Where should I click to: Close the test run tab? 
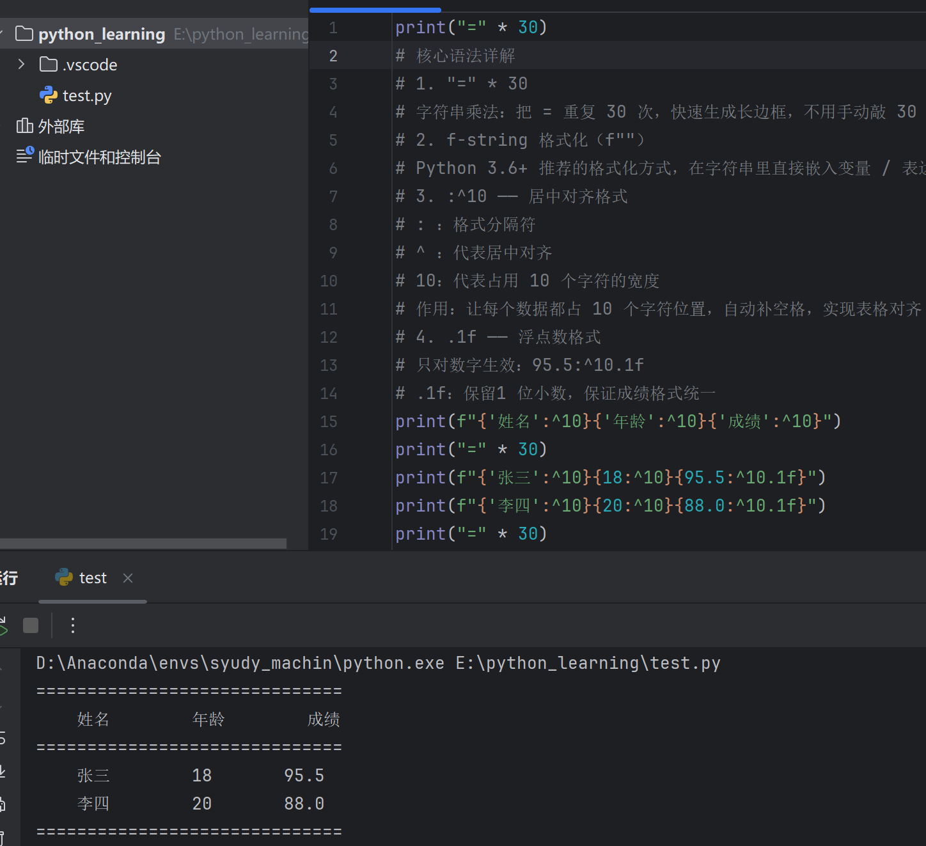128,578
